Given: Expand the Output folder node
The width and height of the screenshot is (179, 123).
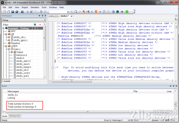Looking at the screenshot, I should (x=12, y=52).
